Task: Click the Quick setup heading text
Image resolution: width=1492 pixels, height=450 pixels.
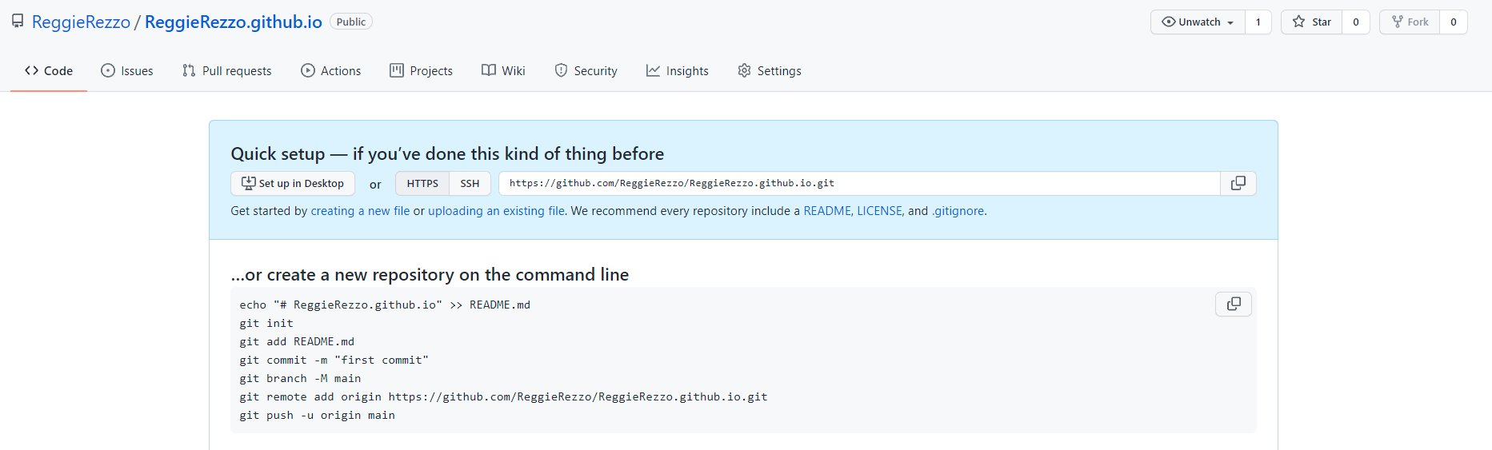Action: click(447, 153)
